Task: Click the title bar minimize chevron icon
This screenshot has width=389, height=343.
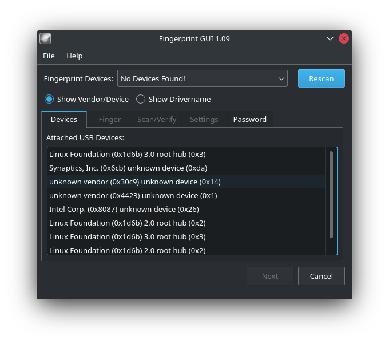Action: click(330, 38)
